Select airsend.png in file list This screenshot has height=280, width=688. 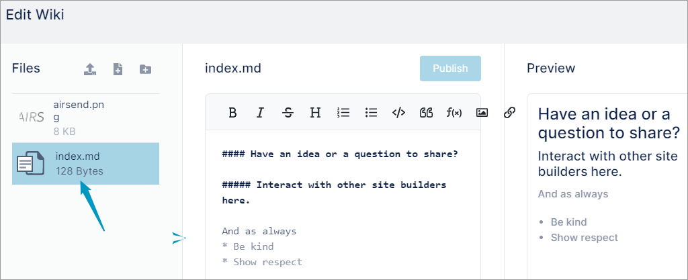coord(85,118)
